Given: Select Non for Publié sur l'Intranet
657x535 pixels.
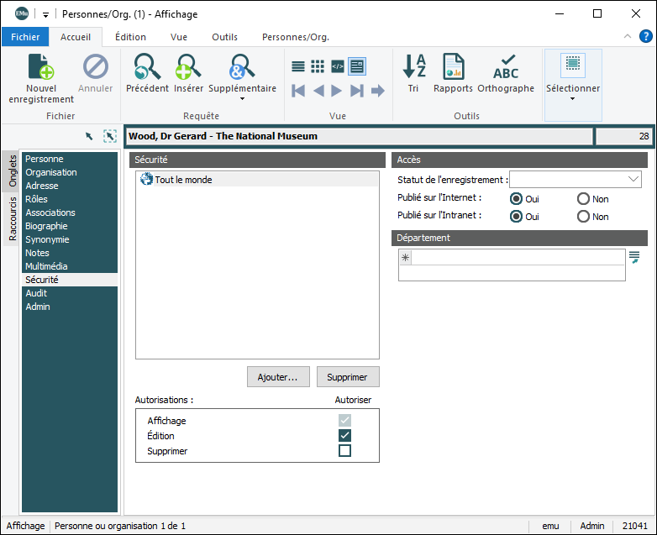Looking at the screenshot, I should tap(583, 217).
